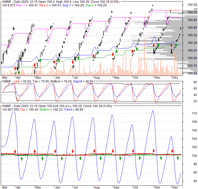Click the first red sell arrow in price chart
The image size is (198, 189).
(x=15, y=68)
